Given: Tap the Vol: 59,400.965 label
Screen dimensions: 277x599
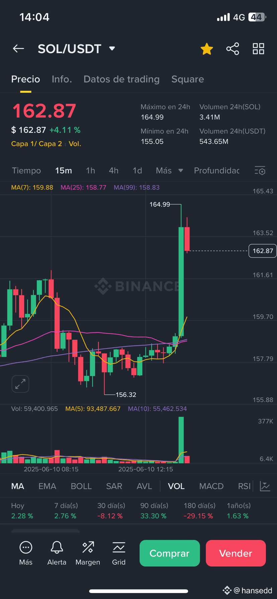Looking at the screenshot, I should point(34,409).
